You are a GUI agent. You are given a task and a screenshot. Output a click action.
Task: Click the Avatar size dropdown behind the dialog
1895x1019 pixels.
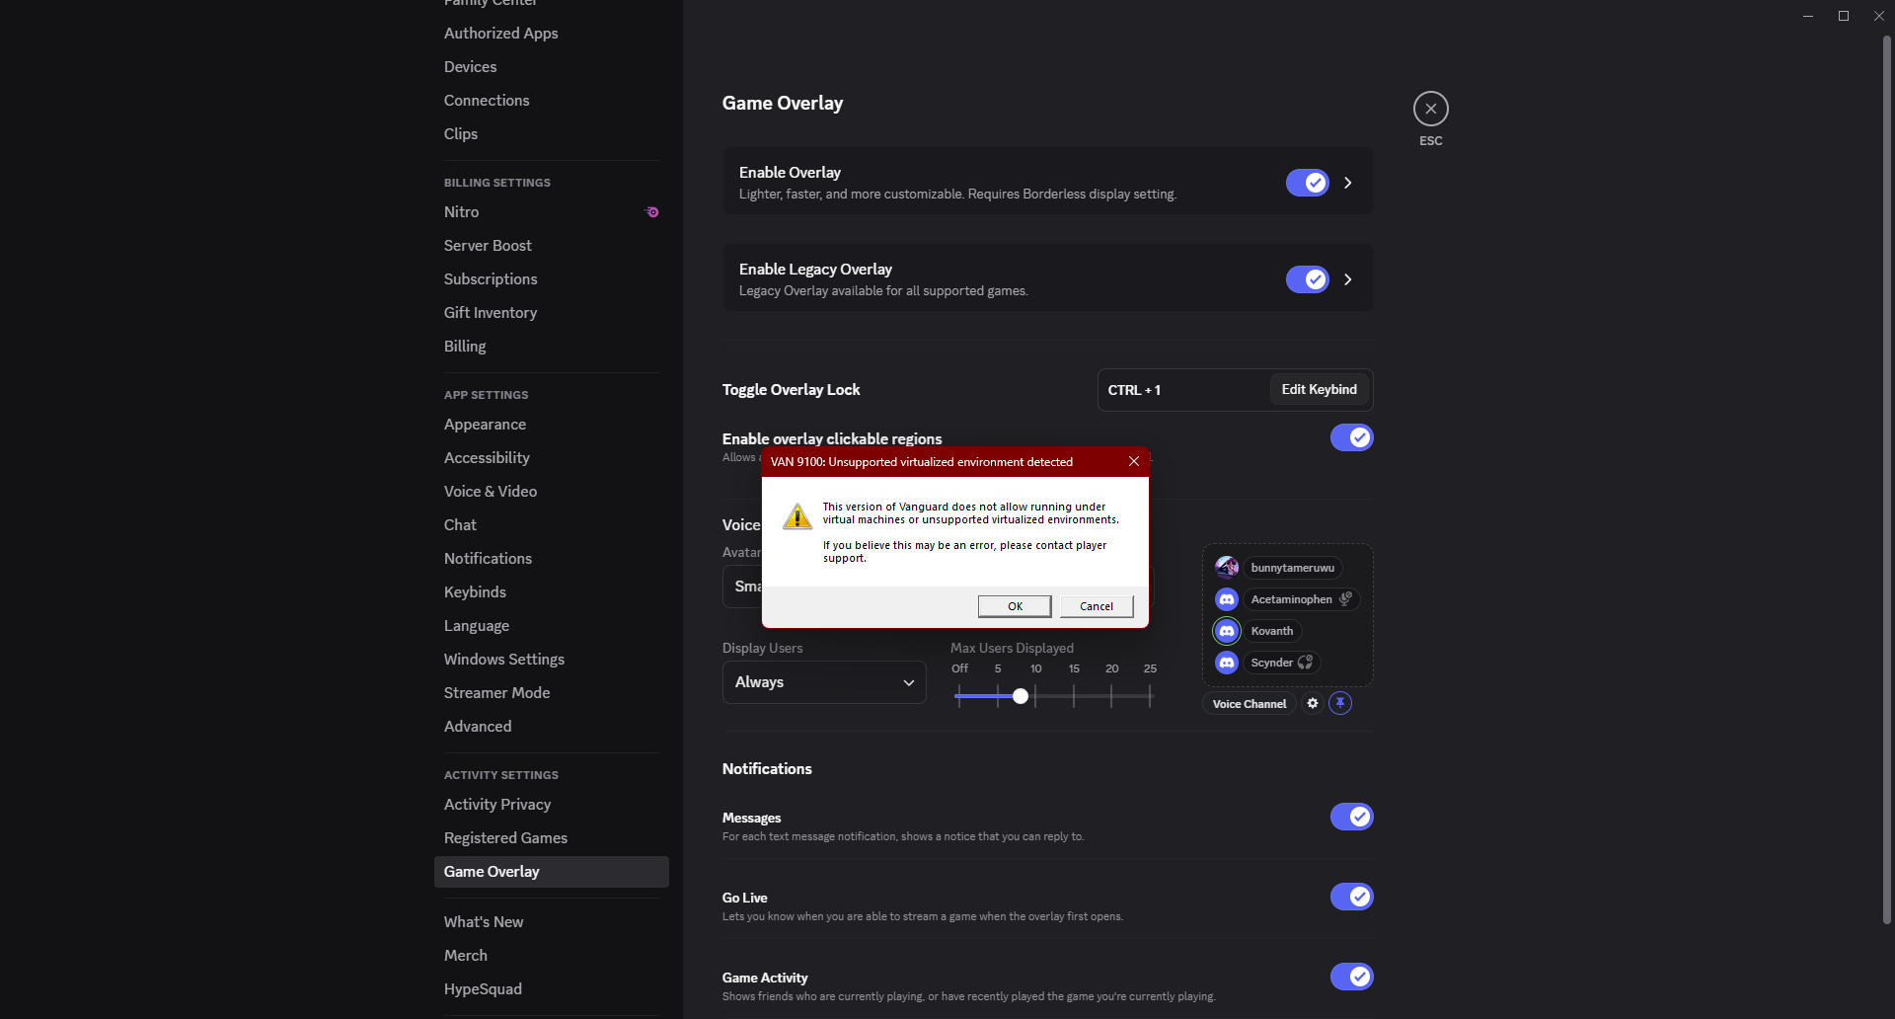click(742, 587)
